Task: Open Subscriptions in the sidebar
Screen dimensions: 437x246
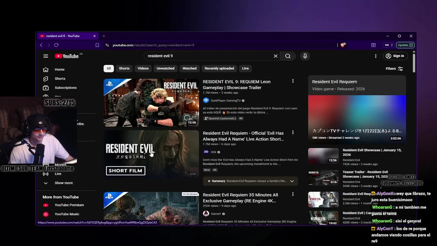Action: click(x=65, y=88)
